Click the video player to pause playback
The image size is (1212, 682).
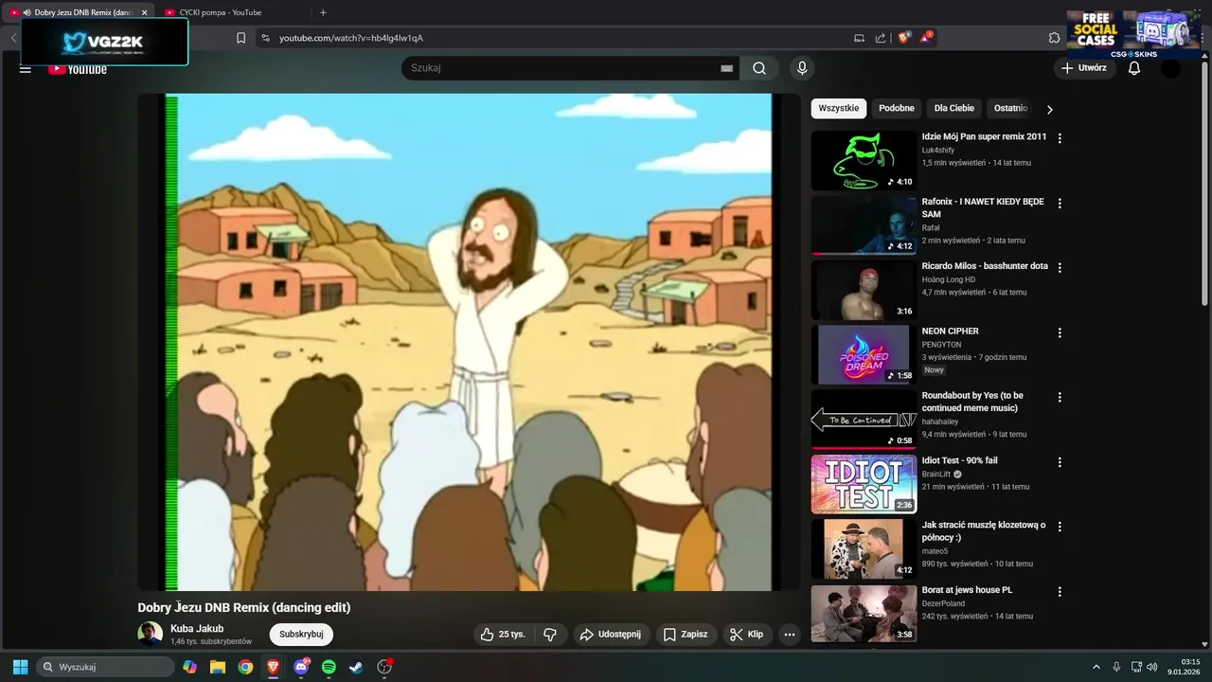469,342
